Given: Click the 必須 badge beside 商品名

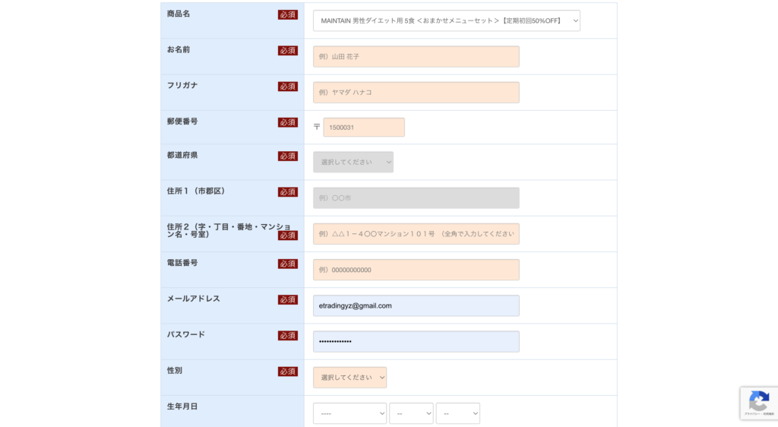Looking at the screenshot, I should click(x=287, y=14).
